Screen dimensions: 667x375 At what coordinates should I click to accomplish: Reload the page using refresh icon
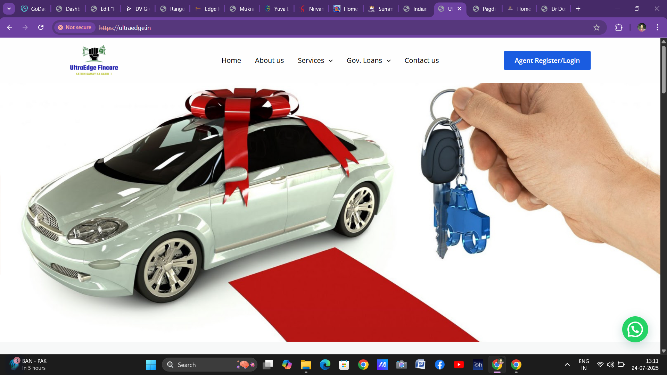pos(41,27)
